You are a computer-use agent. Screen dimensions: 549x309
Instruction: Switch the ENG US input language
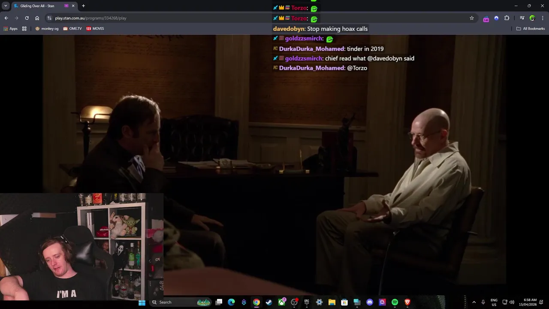tap(494, 302)
